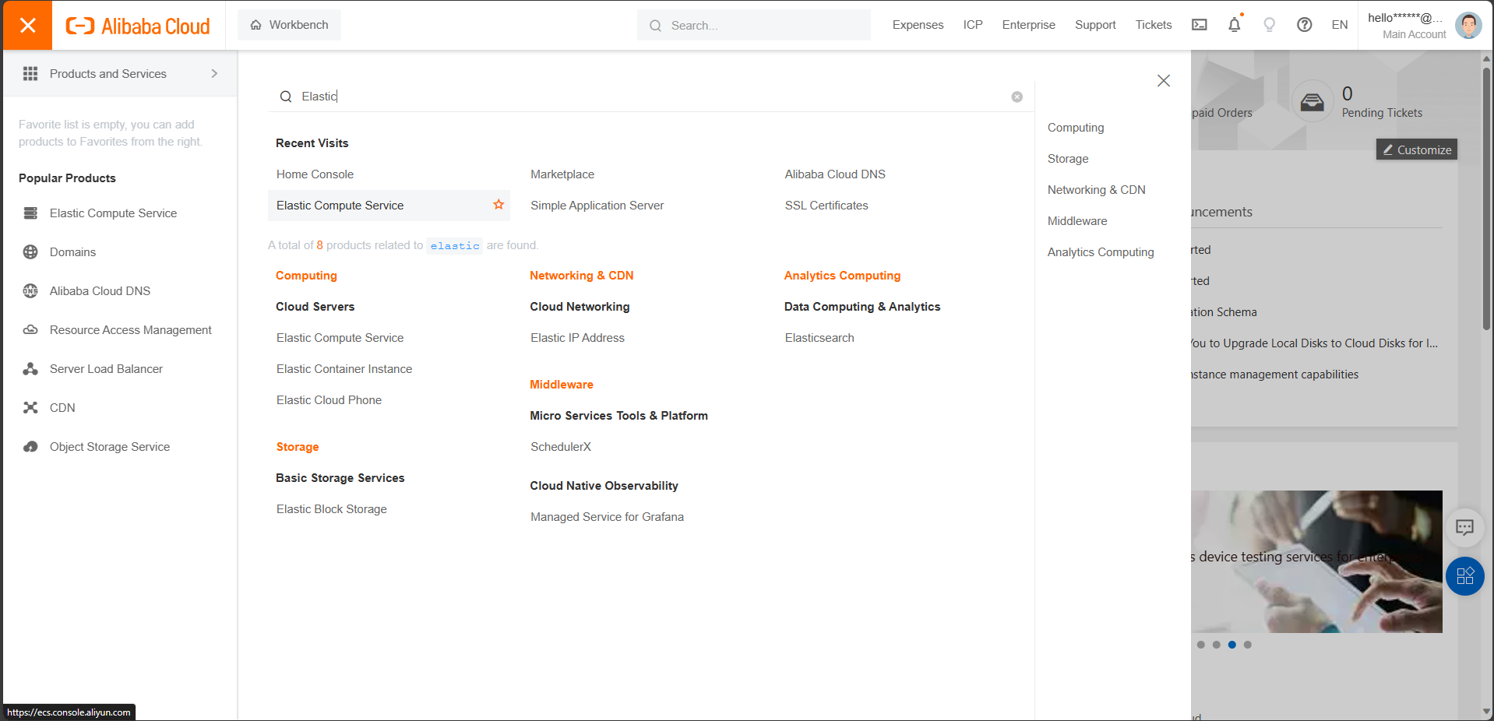Click the top search input field
1494x721 pixels.
pos(754,25)
